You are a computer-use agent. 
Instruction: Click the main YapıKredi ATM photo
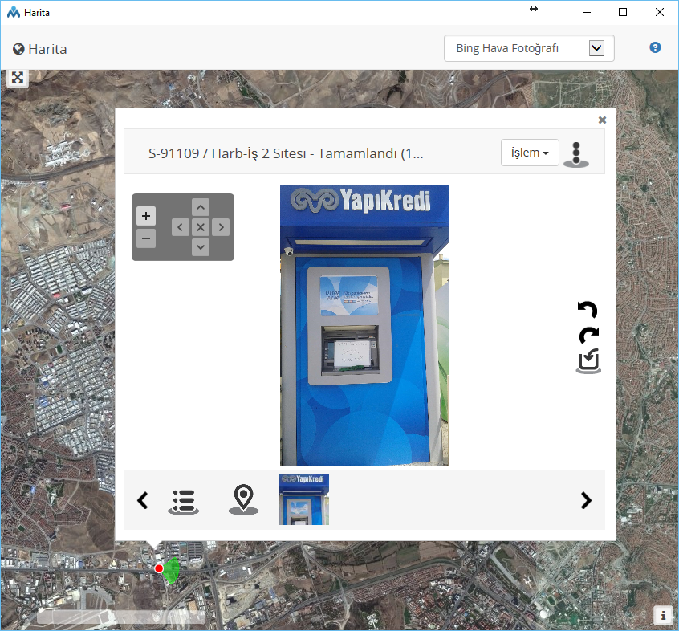(364, 326)
